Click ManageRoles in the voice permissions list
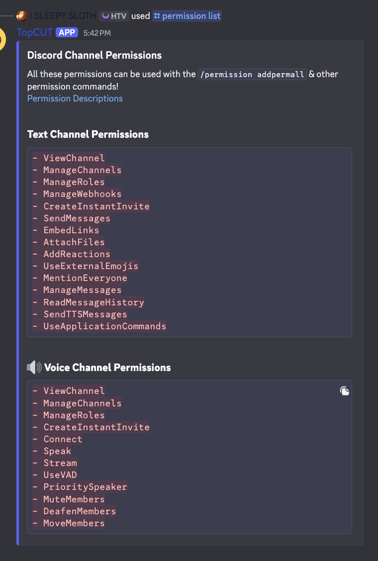 [69, 415]
